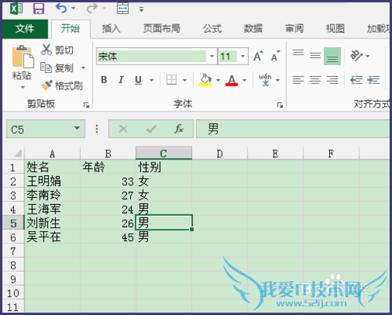
Task: Toggle align text left
Action: click(298, 80)
